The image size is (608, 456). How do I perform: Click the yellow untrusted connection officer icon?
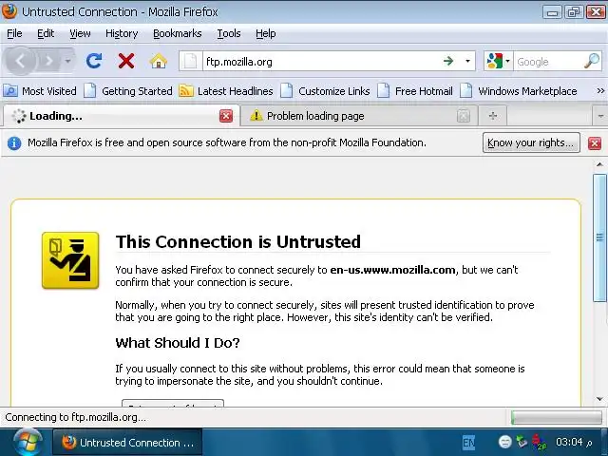70,260
